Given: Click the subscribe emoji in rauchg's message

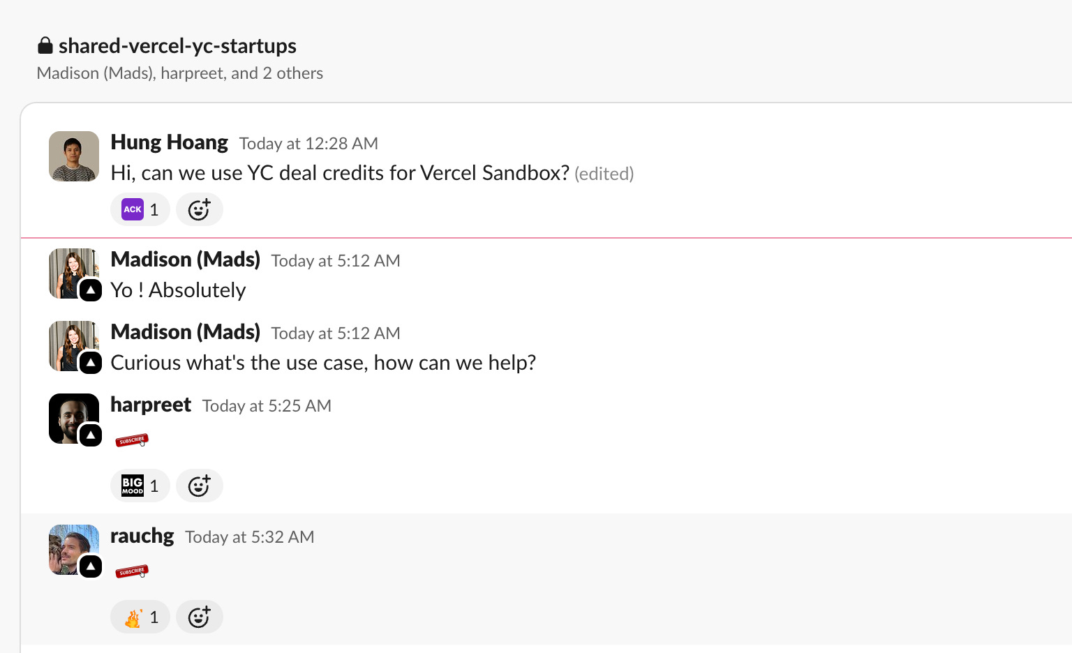Looking at the screenshot, I should [x=132, y=571].
